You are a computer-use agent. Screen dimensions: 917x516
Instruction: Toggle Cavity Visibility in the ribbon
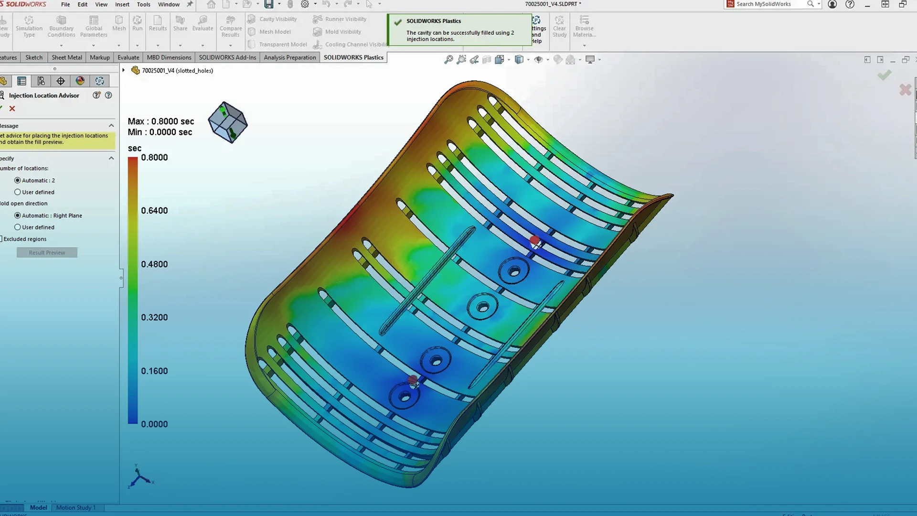coord(273,19)
